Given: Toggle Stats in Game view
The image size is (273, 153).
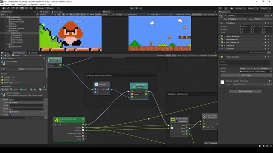Looking at the screenshot, I should point(205,14).
